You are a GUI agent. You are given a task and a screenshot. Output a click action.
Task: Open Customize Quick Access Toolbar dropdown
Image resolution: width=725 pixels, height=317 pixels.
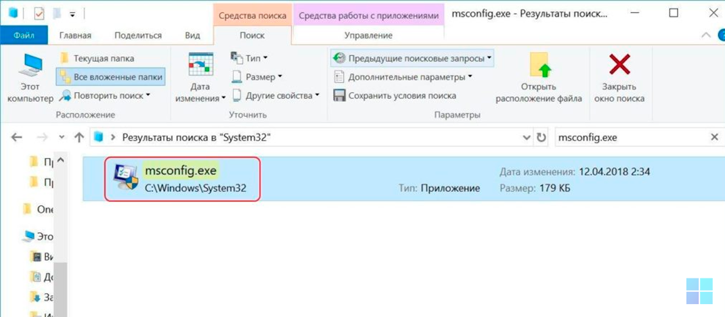click(x=72, y=14)
